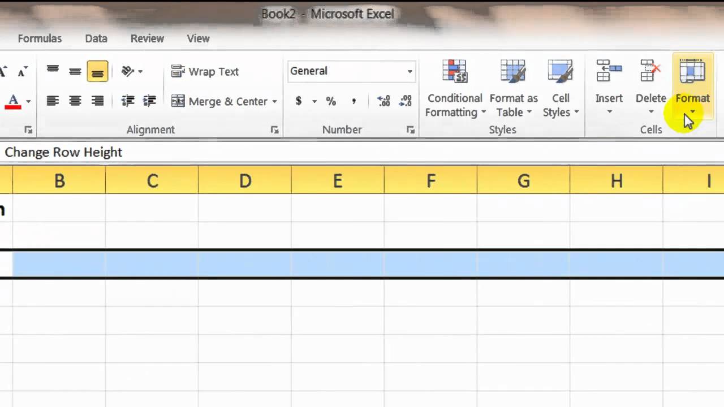Apply the red font color button
Viewport: 724px width, 407px height.
12,102
